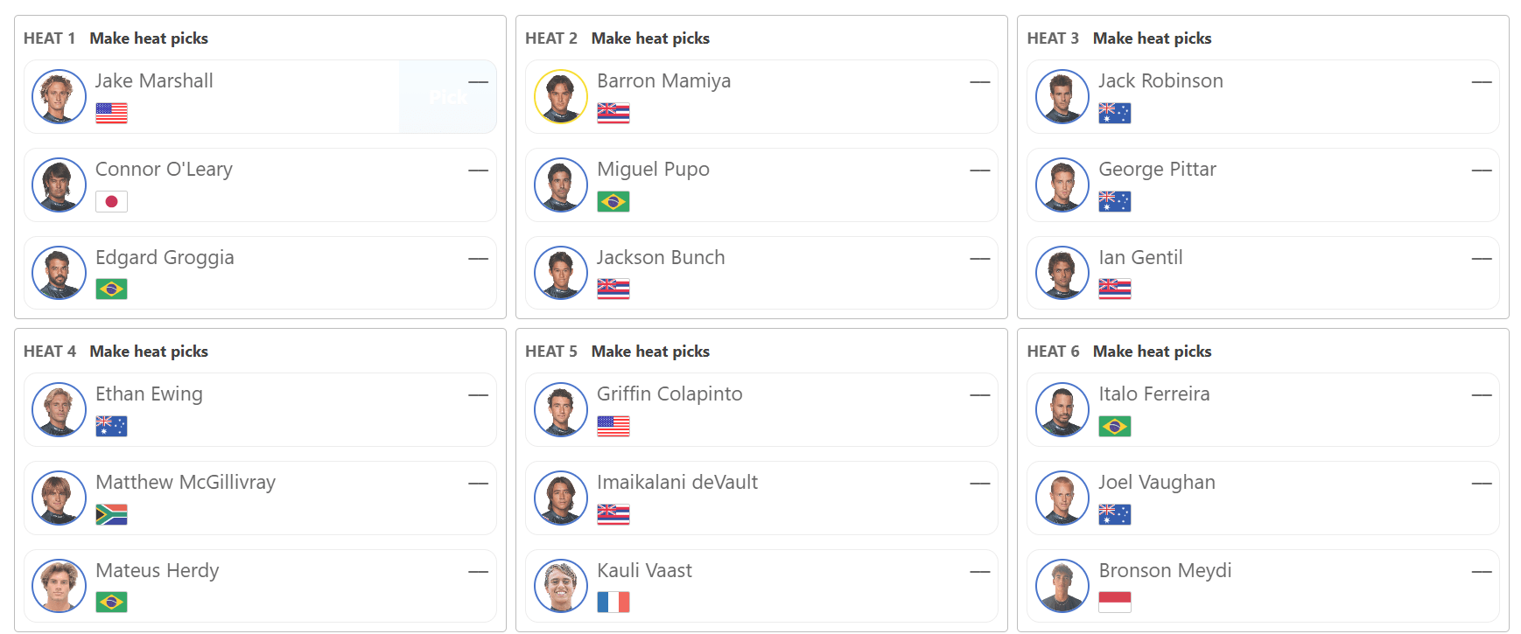Click the France flag under Kauli Vaast
The width and height of the screenshot is (1521, 634).
613,602
